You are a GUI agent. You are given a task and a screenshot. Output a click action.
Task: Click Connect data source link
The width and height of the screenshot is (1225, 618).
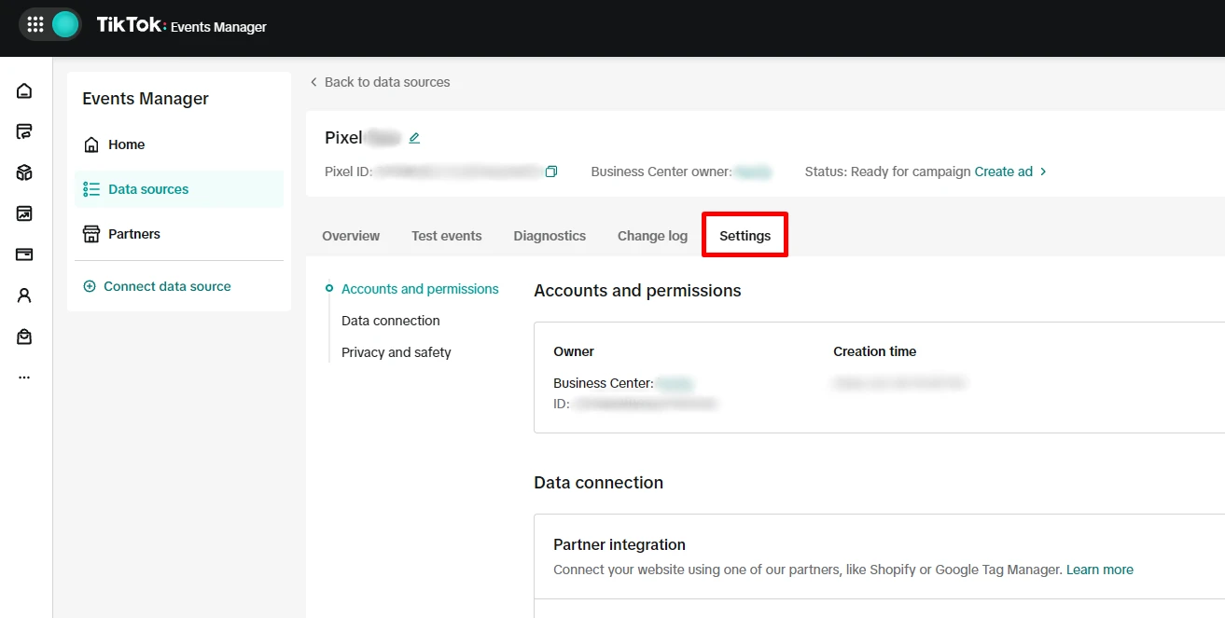167,286
